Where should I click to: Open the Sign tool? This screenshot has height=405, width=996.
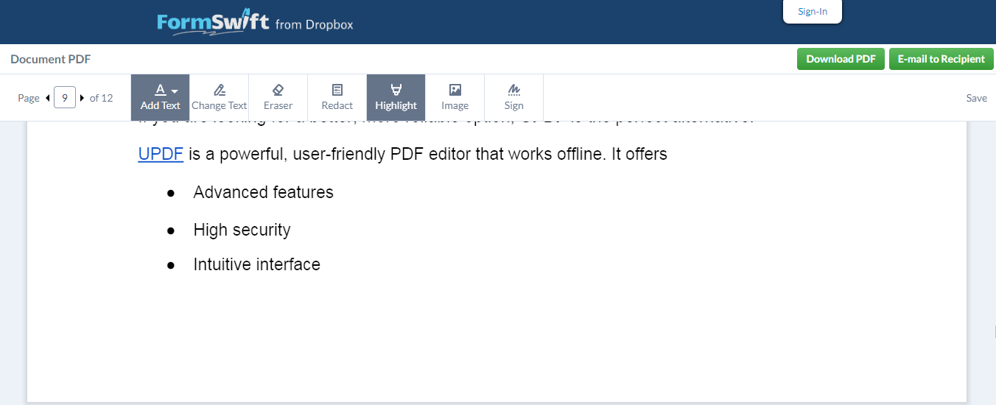coord(513,97)
